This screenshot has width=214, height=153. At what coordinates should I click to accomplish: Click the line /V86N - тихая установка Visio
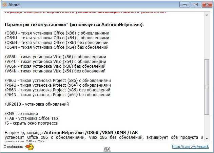(x=55, y=66)
